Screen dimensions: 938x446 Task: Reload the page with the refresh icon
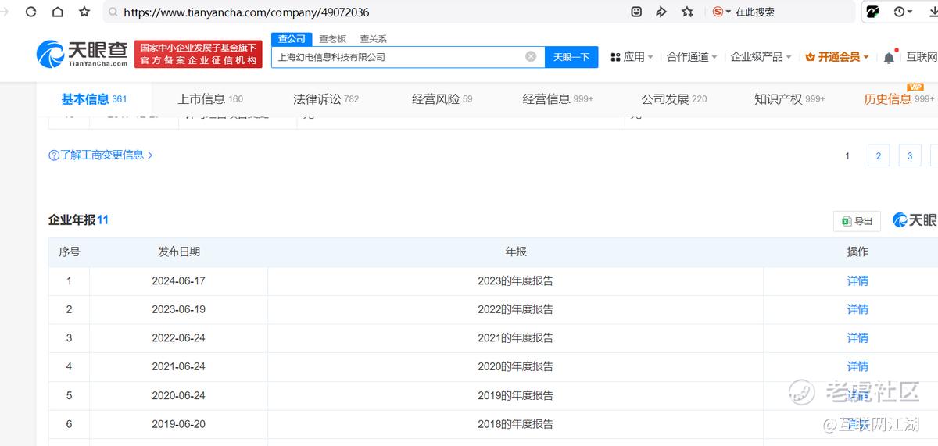point(30,12)
